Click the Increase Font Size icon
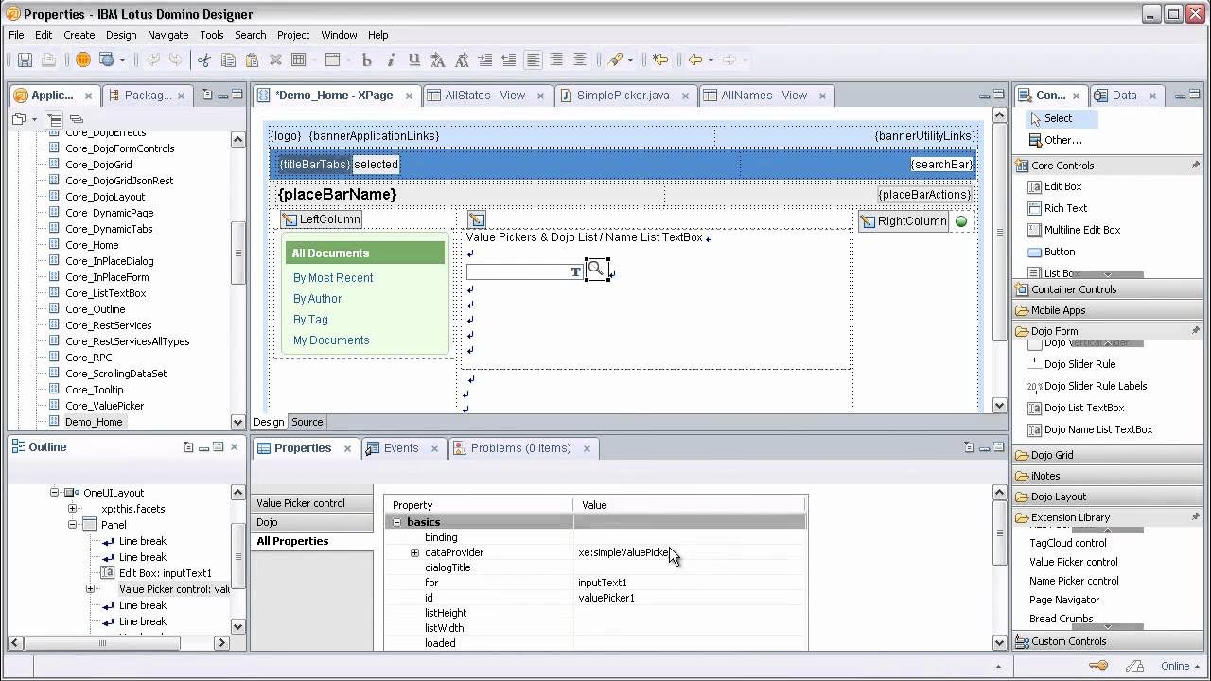 [438, 60]
